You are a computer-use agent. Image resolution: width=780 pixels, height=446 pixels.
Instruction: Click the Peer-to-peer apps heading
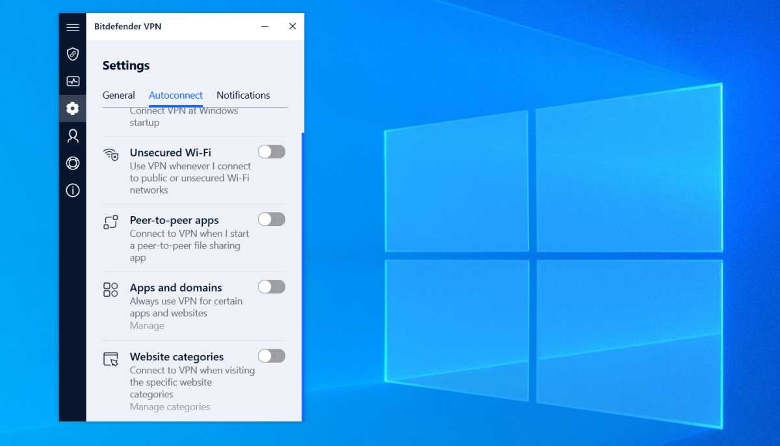pyautogui.click(x=174, y=220)
